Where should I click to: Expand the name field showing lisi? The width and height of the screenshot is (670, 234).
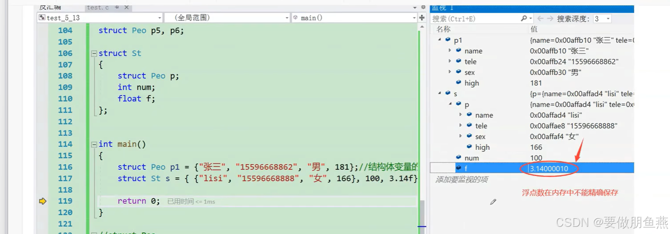(460, 115)
